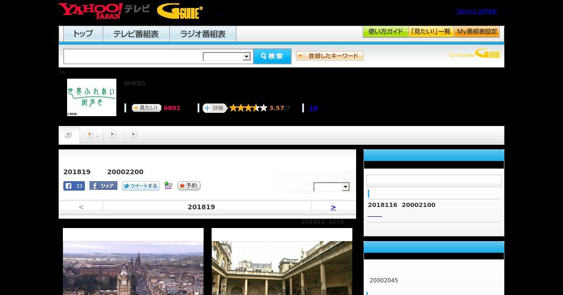Click the 3.57 rating score
Viewport: 563px width, 295px height.
277,108
